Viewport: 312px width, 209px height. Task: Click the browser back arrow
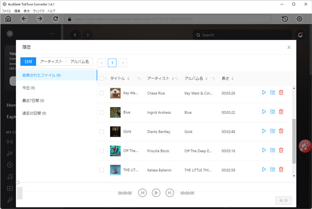[x=24, y=19]
